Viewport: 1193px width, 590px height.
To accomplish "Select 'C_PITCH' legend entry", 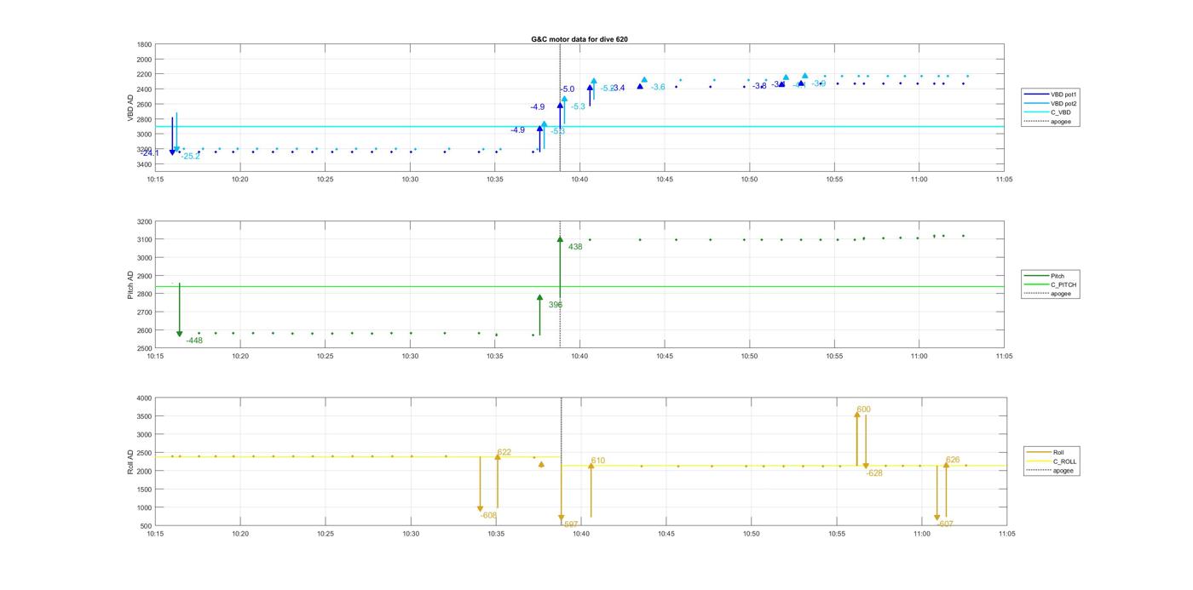I will (1052, 285).
